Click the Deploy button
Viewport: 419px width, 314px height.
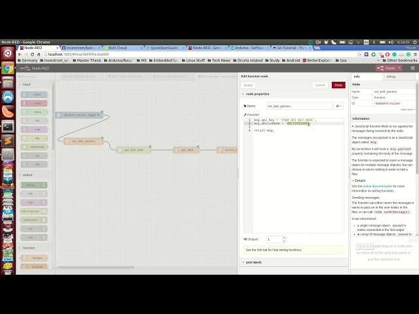coord(387,68)
